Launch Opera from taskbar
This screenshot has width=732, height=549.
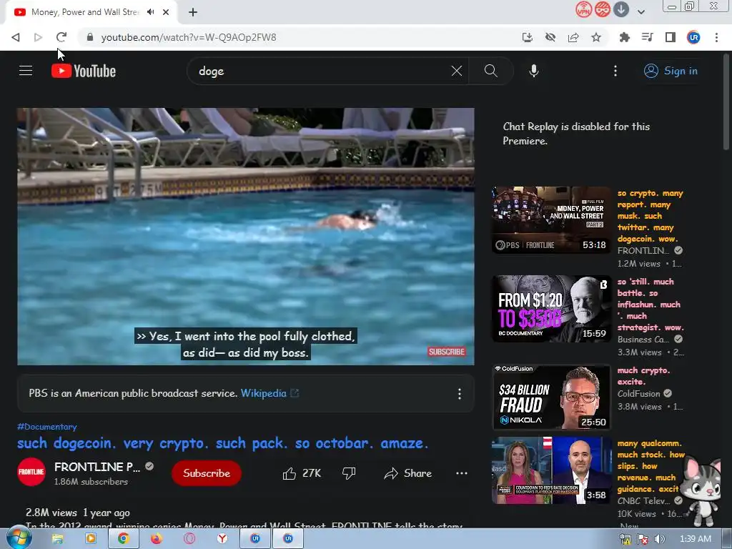click(x=189, y=539)
